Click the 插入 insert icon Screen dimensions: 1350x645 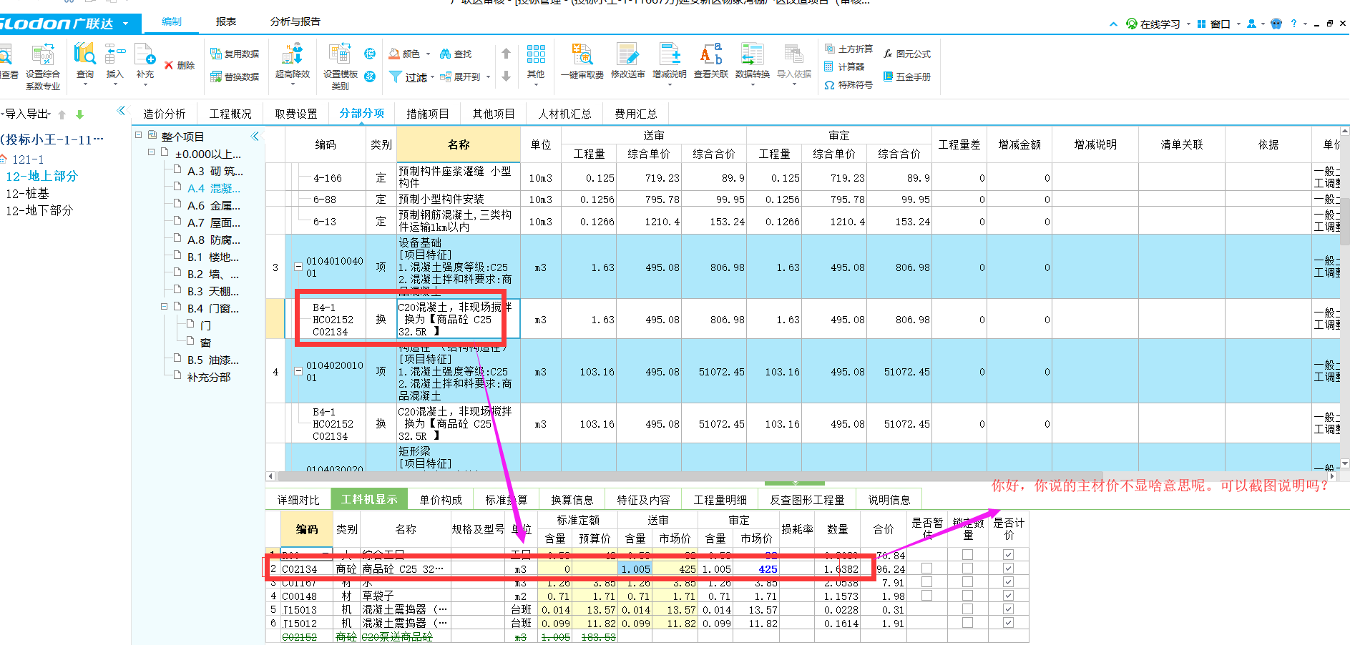point(114,54)
